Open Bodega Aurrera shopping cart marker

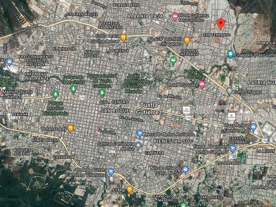(111, 172)
